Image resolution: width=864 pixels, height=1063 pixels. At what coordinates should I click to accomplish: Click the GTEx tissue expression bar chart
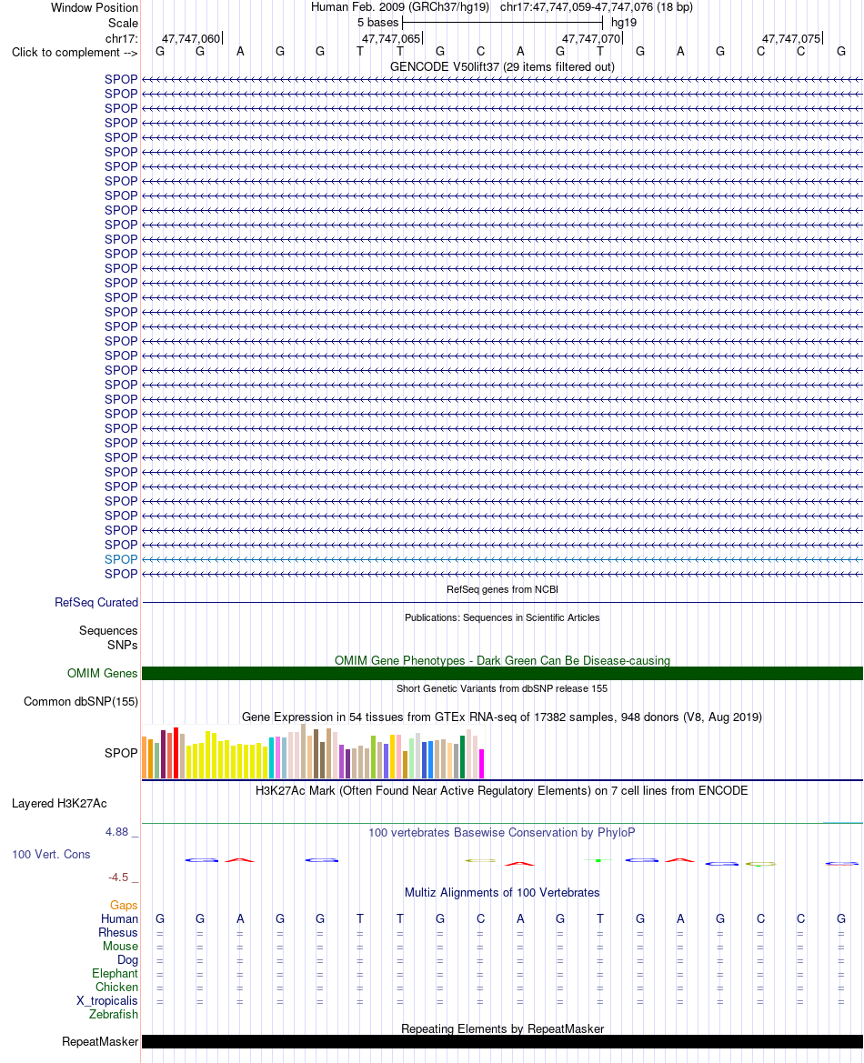[313, 751]
